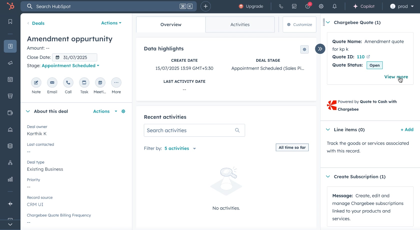Screen dimensions: 420x230
Task: Open the notifications bell icon
Action: [334, 6]
